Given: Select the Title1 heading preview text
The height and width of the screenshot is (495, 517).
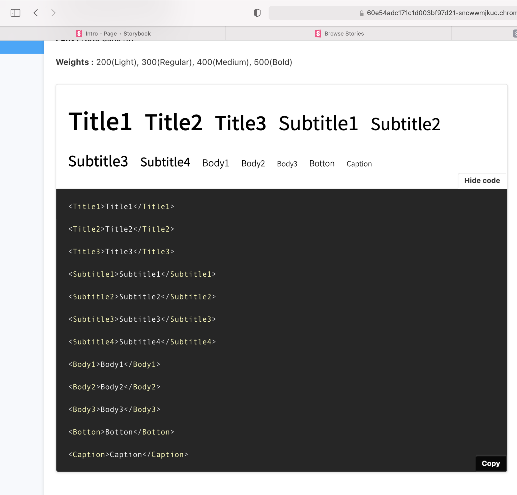Looking at the screenshot, I should coord(100,122).
